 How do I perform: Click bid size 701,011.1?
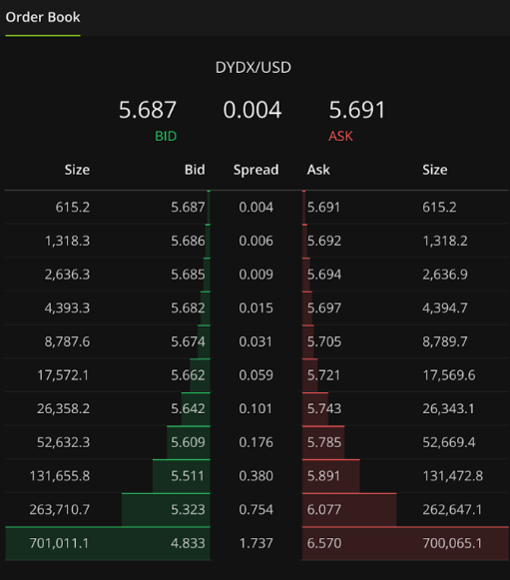59,543
